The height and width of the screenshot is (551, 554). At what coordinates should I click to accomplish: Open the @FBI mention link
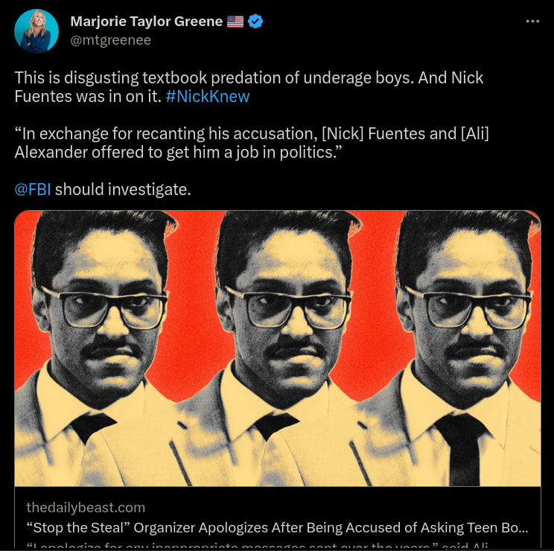tap(33, 189)
